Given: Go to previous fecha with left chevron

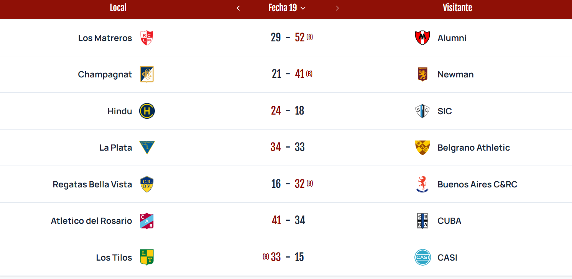Looking at the screenshot, I should click(238, 8).
